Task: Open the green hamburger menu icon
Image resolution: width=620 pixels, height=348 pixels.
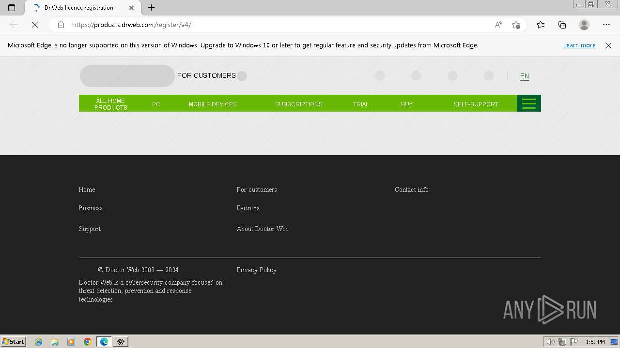Action: coord(528,103)
